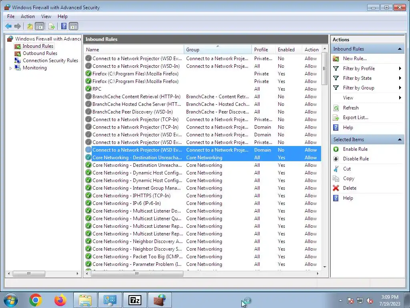Sort by the Name column header
The image size is (410, 308).
(x=134, y=49)
